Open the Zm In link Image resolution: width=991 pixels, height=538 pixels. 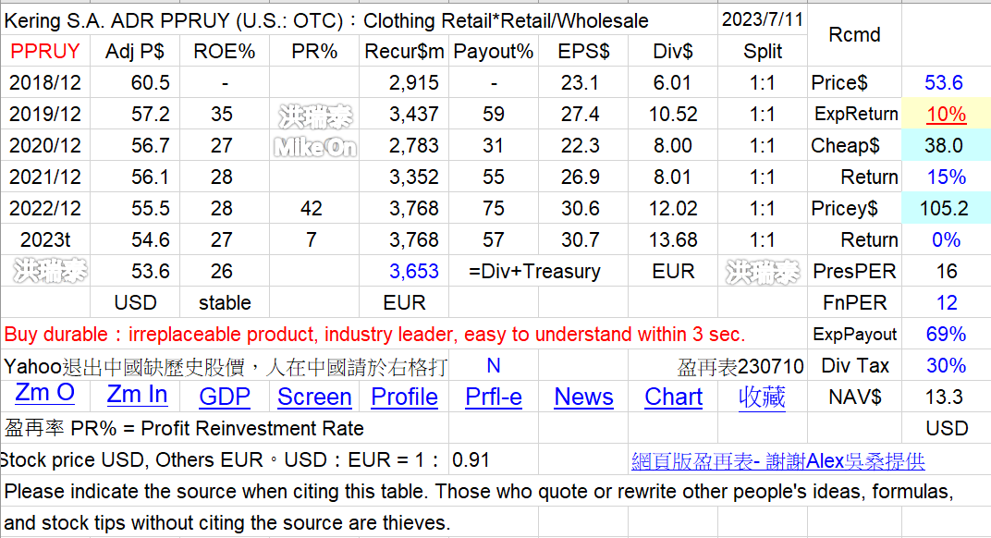point(137,395)
